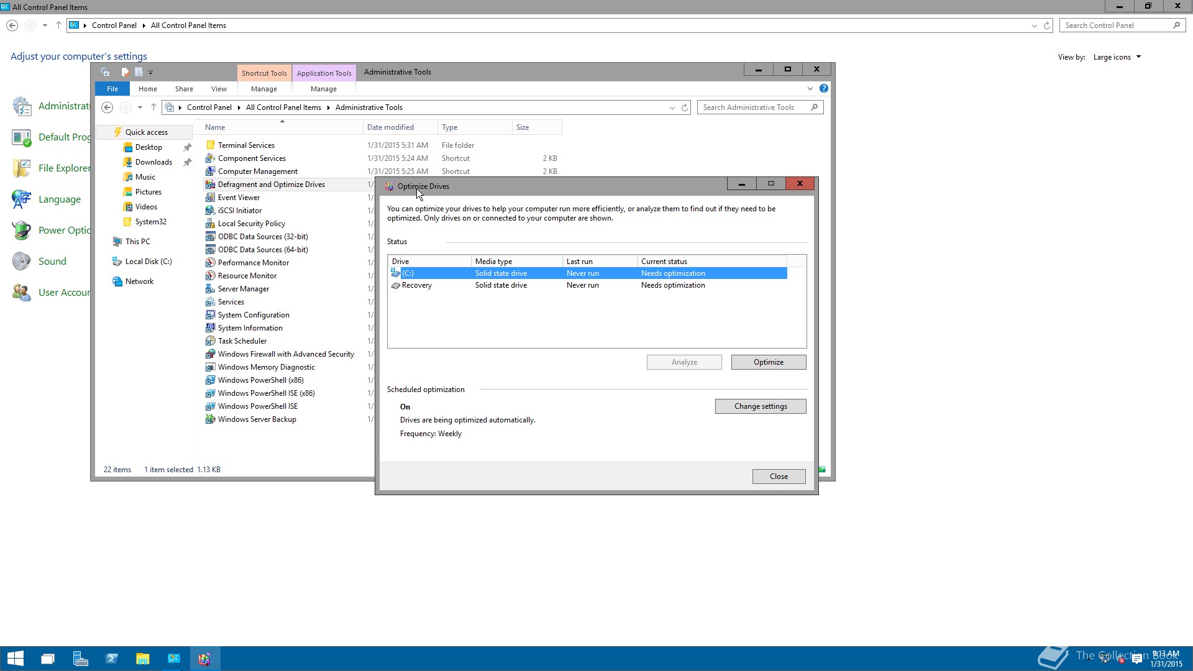Click help icon in Administrative Tools window
This screenshot has height=671, width=1193.
point(823,89)
